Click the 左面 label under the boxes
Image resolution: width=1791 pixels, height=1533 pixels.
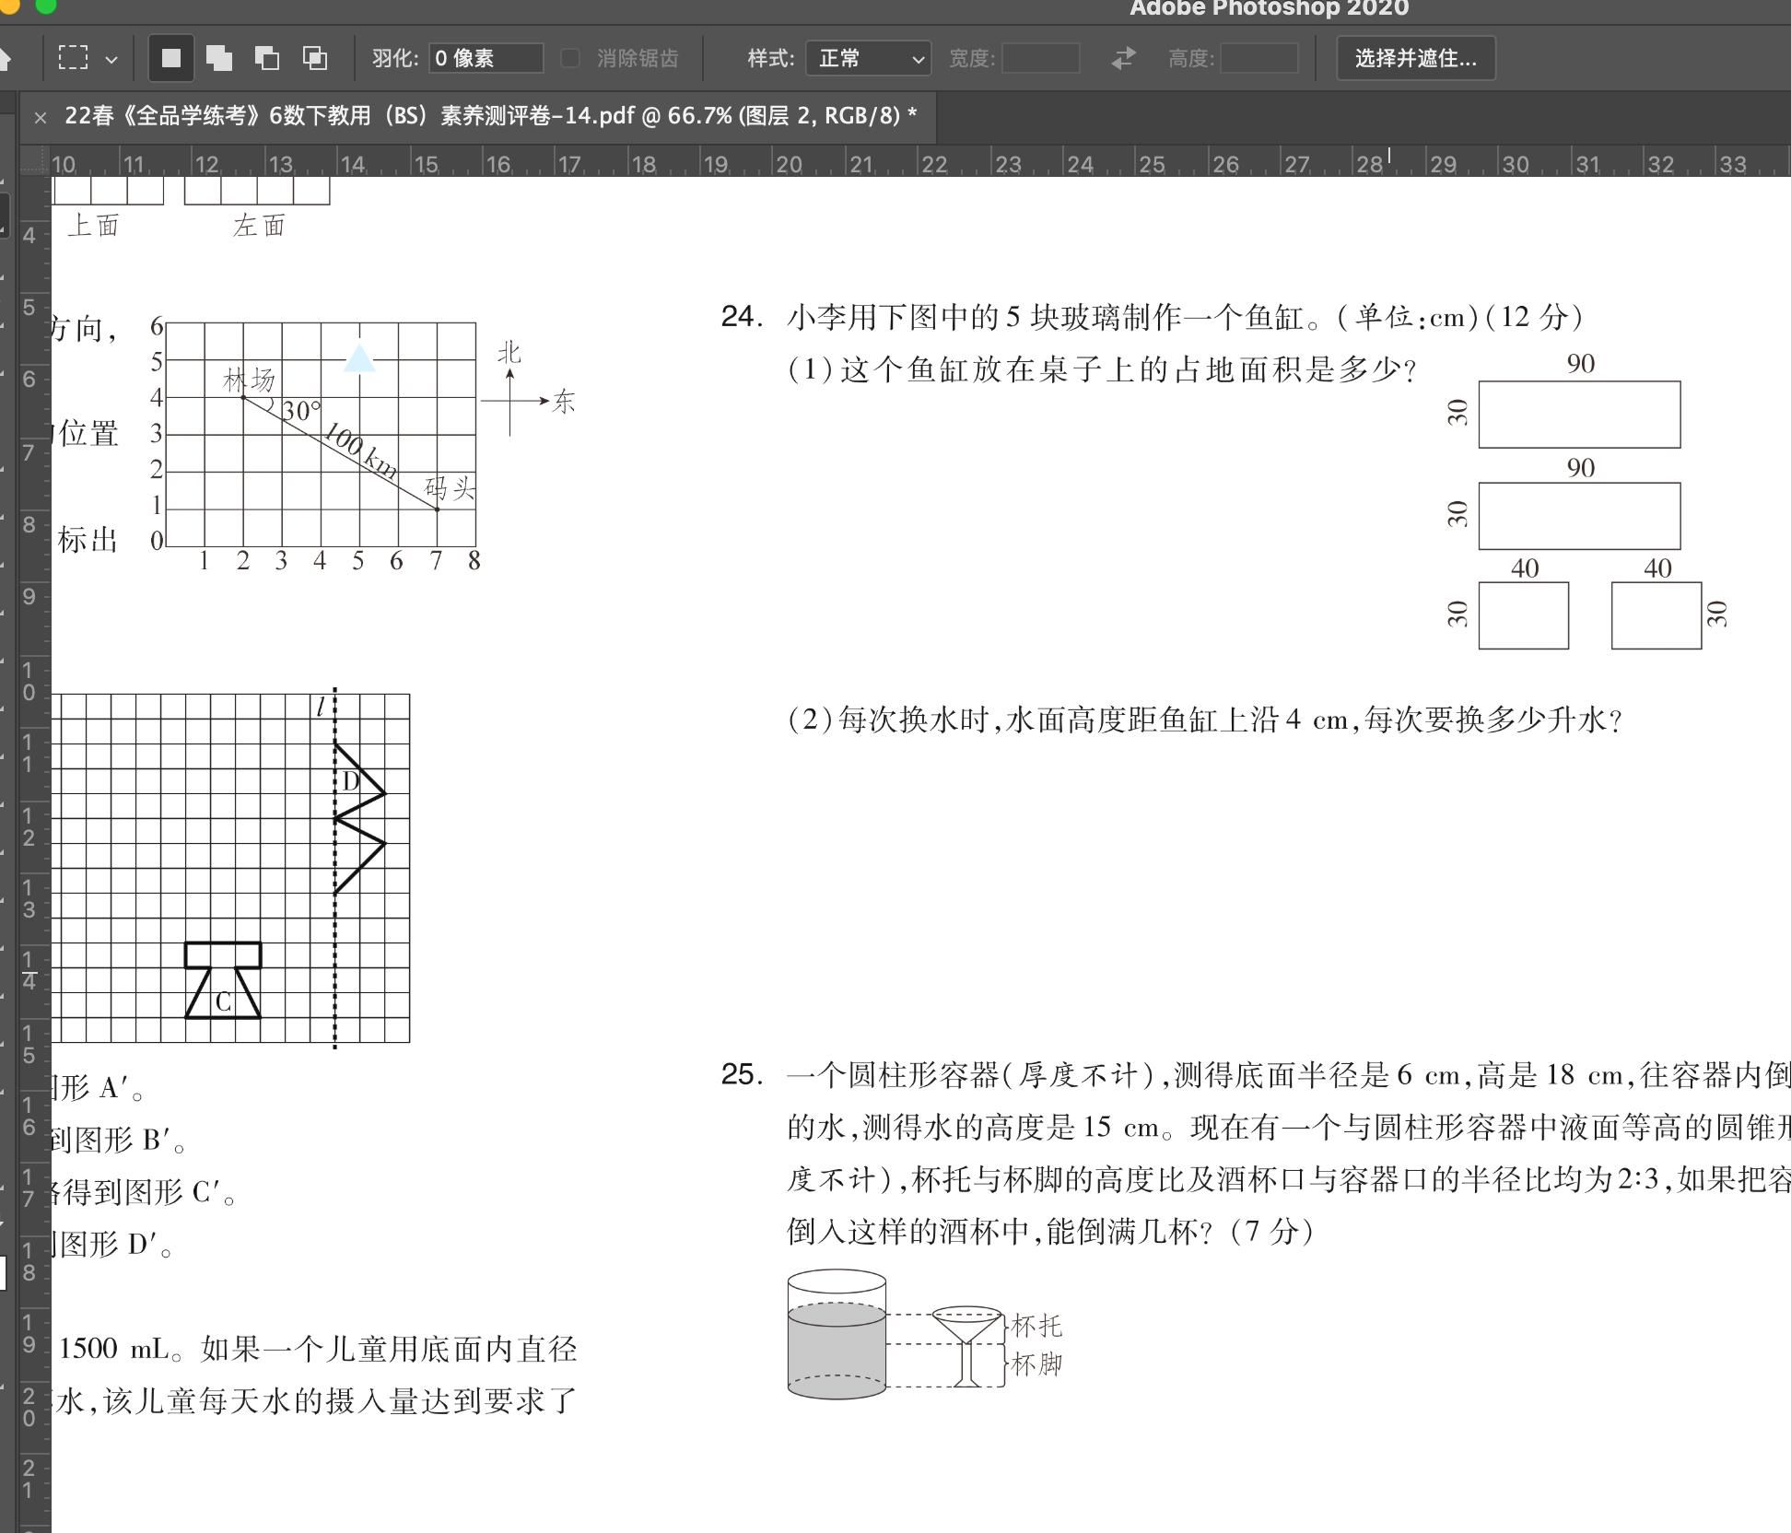259,225
